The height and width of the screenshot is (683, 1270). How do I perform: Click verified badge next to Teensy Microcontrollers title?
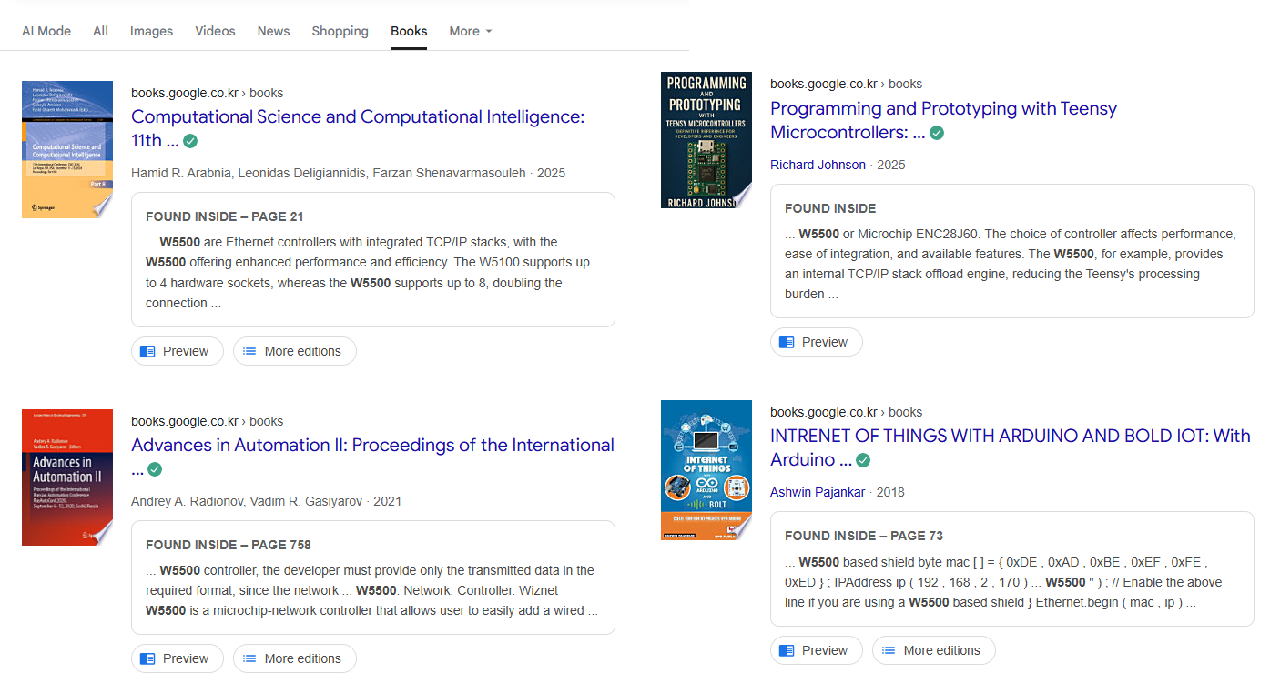click(937, 133)
